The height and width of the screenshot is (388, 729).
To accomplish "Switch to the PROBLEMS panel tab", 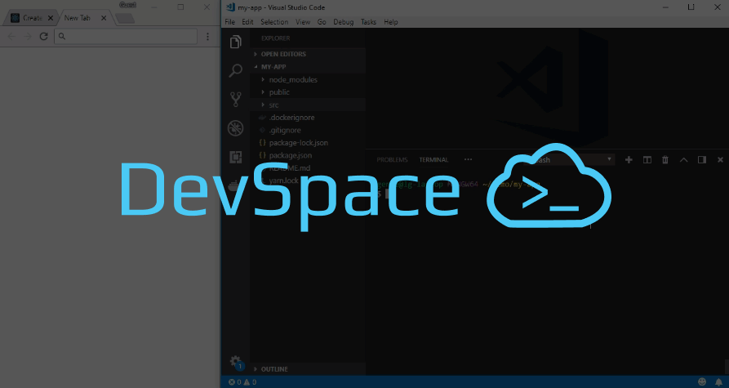I will pyautogui.click(x=392, y=160).
